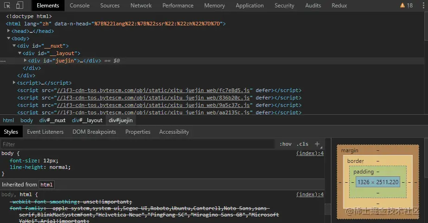Click the body breadcrumb

click(x=26, y=120)
